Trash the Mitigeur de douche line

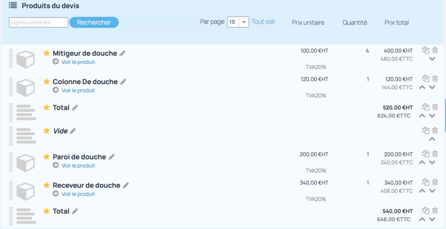pyautogui.click(x=435, y=50)
